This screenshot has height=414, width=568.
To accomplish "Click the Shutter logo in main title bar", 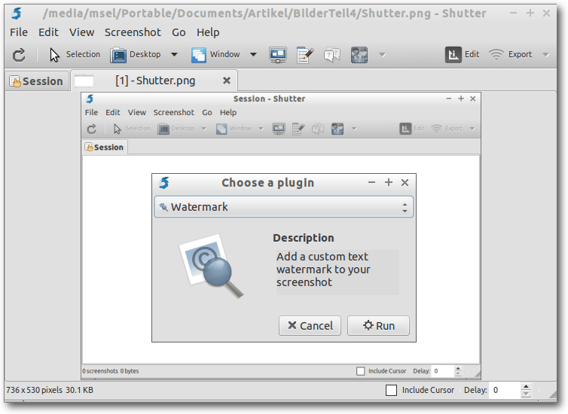I will point(17,14).
